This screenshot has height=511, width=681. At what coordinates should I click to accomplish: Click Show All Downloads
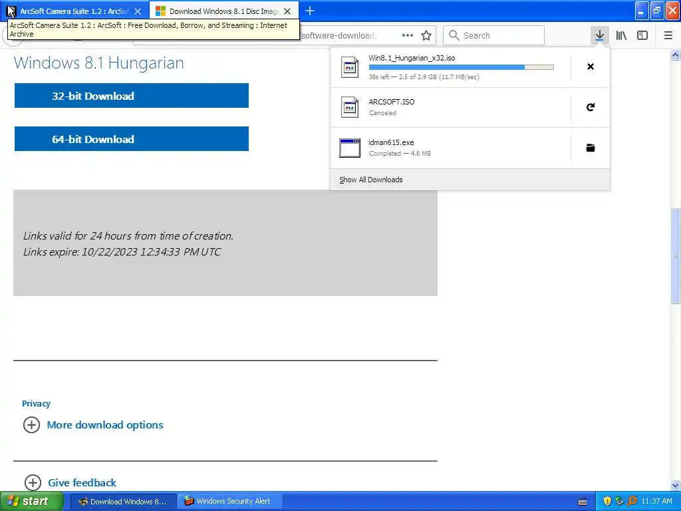[x=371, y=180]
